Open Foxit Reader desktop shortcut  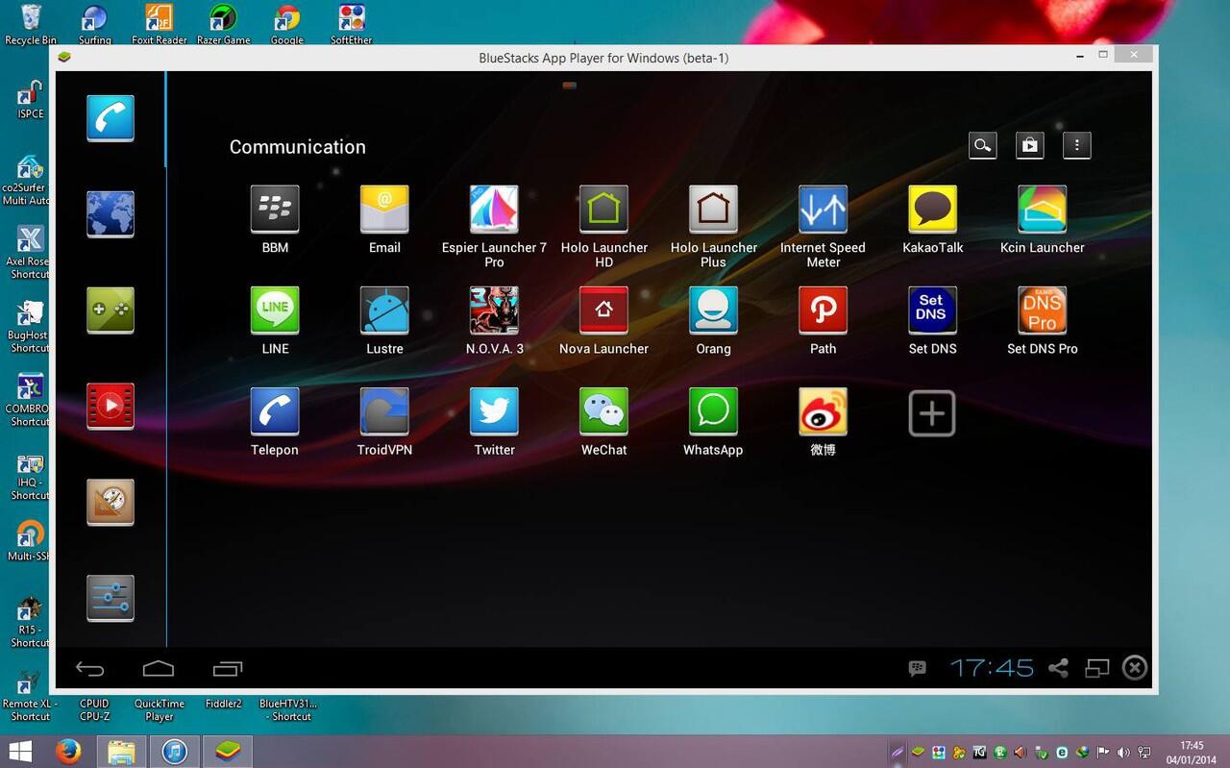(x=160, y=24)
